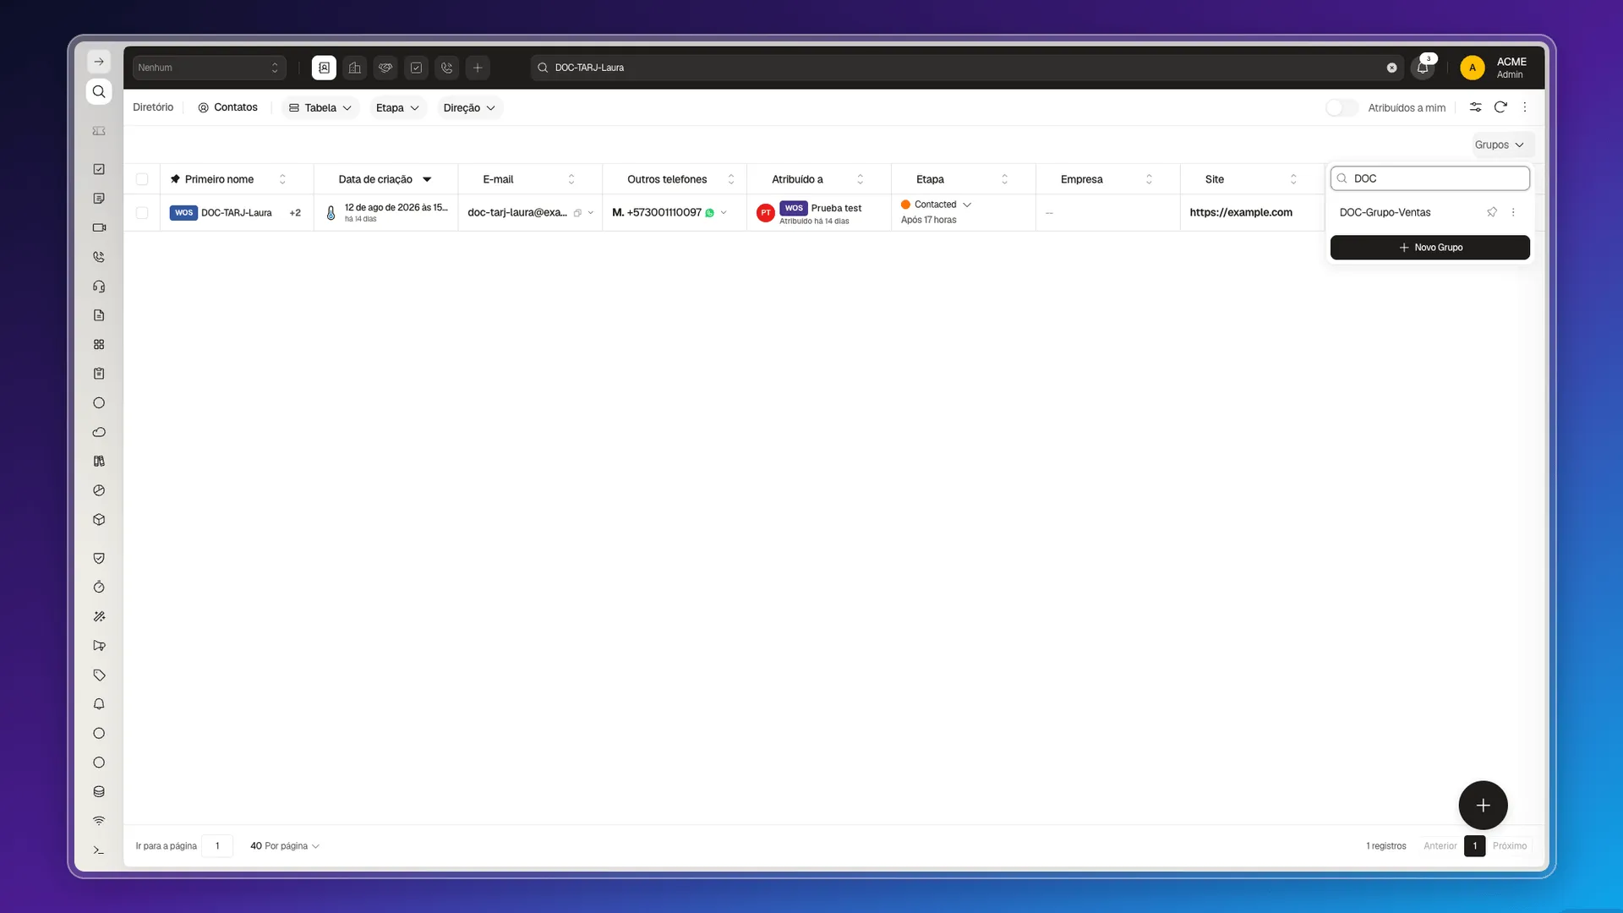Open the notifications bell icon
1623x913 pixels.
click(1423, 68)
